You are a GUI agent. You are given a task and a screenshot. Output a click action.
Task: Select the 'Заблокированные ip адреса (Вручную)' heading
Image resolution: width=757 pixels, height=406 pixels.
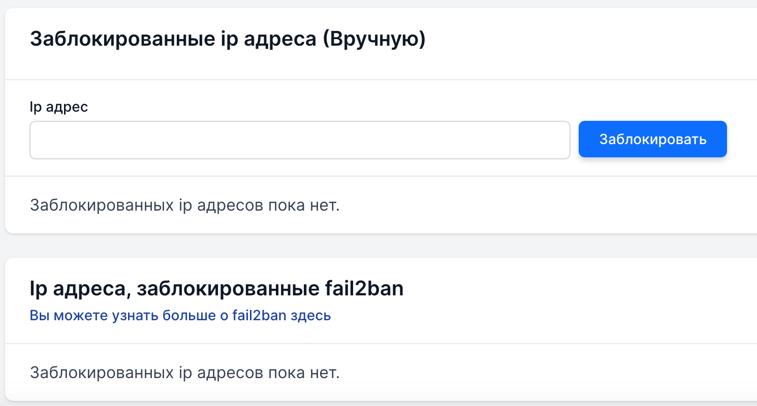tap(228, 39)
